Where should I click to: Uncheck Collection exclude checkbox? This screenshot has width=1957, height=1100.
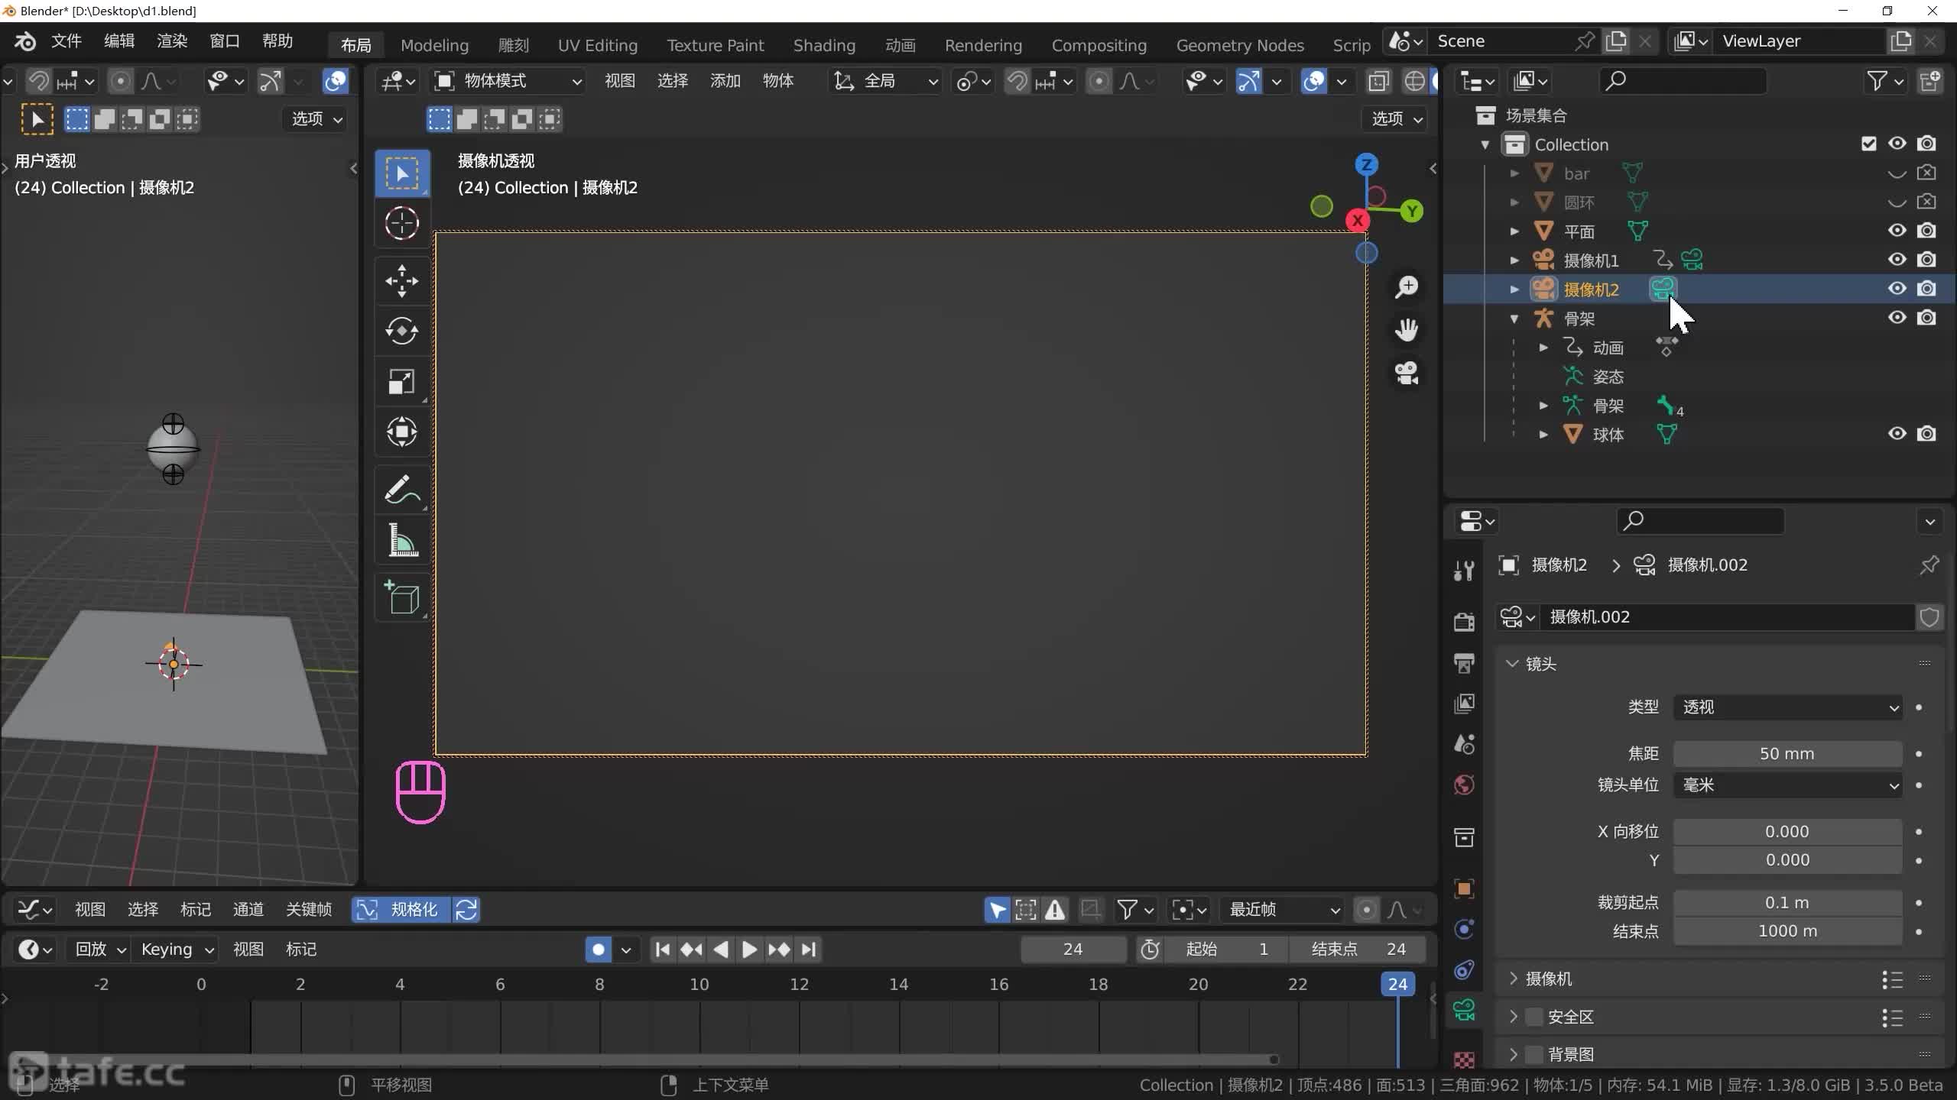coord(1868,144)
